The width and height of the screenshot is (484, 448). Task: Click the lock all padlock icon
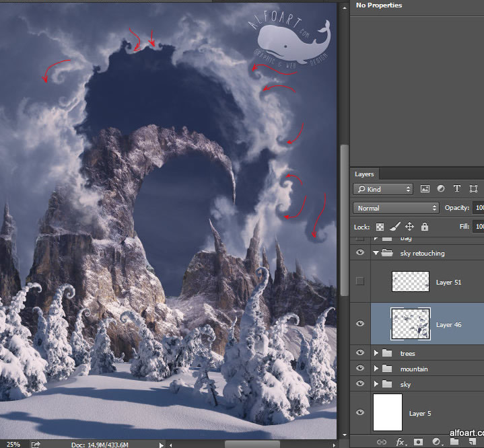click(424, 227)
